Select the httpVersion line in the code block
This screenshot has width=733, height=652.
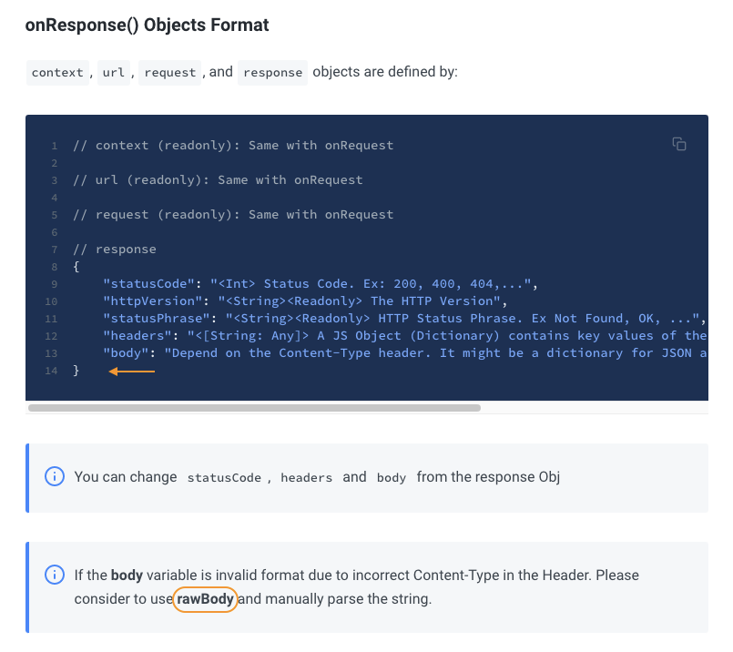click(273, 301)
